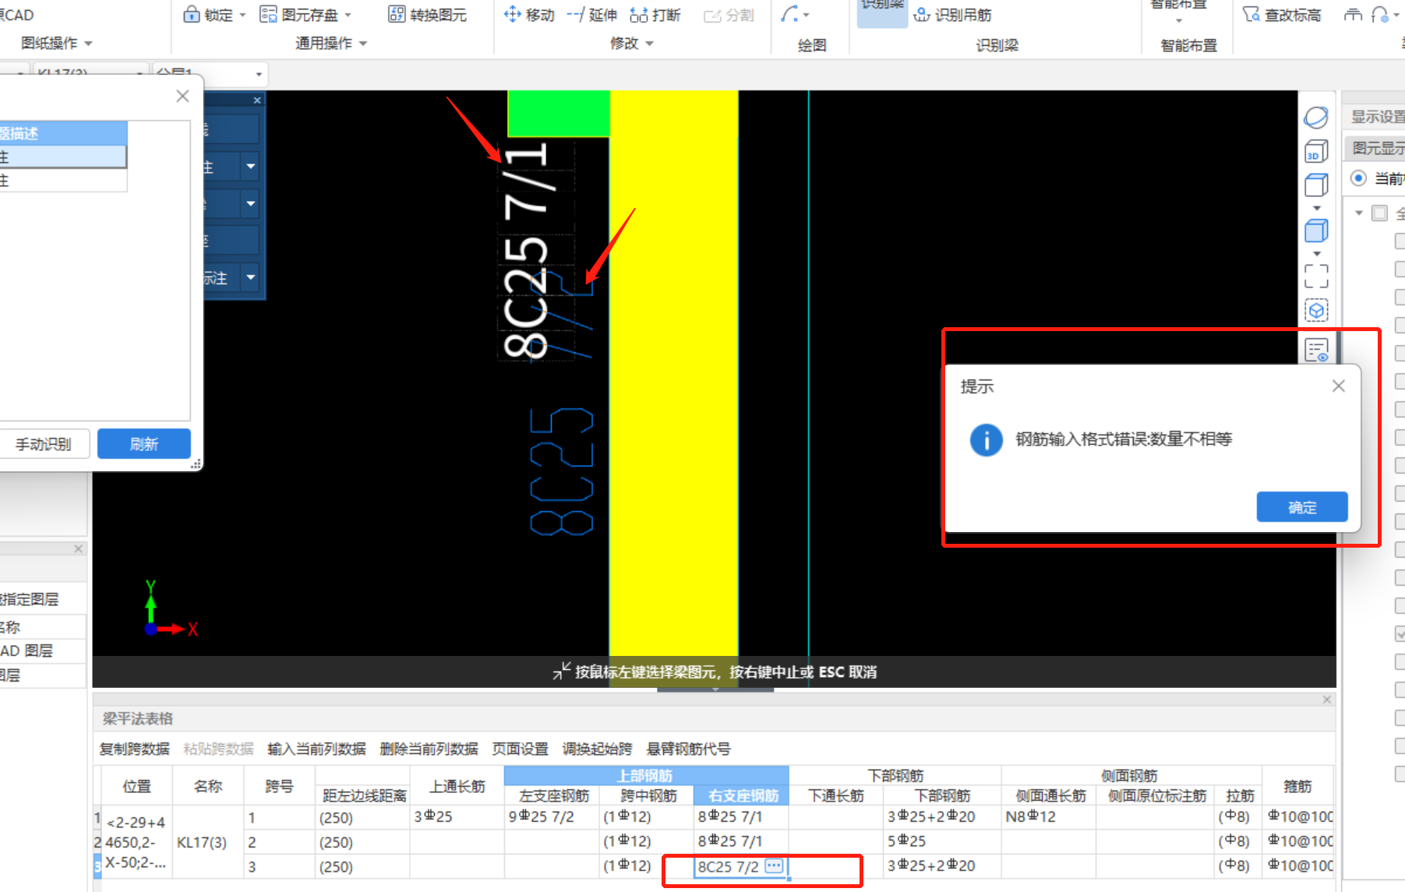Click the dashed box with cube icon

tap(1316, 311)
